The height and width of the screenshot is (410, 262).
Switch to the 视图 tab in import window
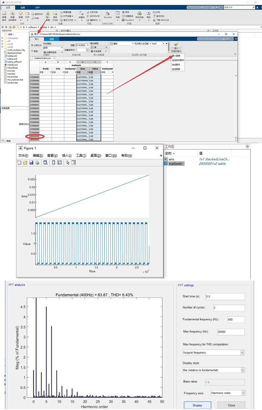51,39
